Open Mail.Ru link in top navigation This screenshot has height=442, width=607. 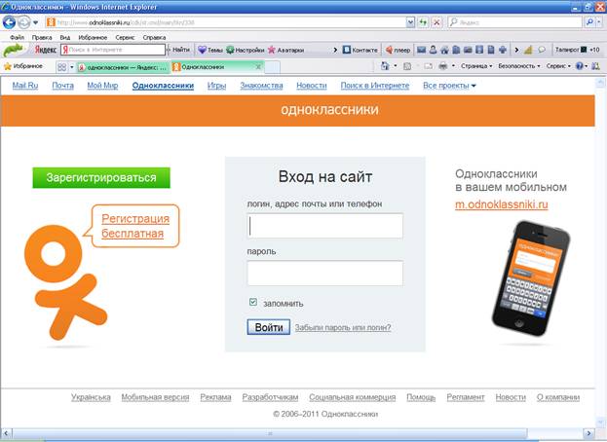(25, 86)
